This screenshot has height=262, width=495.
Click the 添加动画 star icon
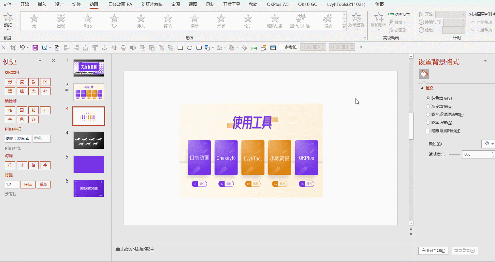coord(379,17)
